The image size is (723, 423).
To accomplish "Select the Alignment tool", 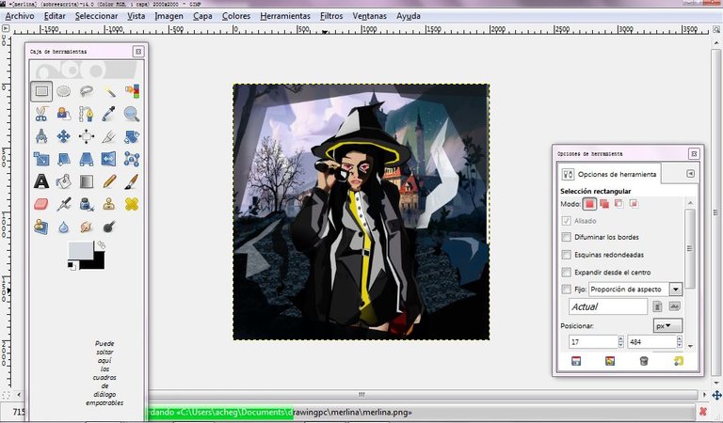I will 87,136.
